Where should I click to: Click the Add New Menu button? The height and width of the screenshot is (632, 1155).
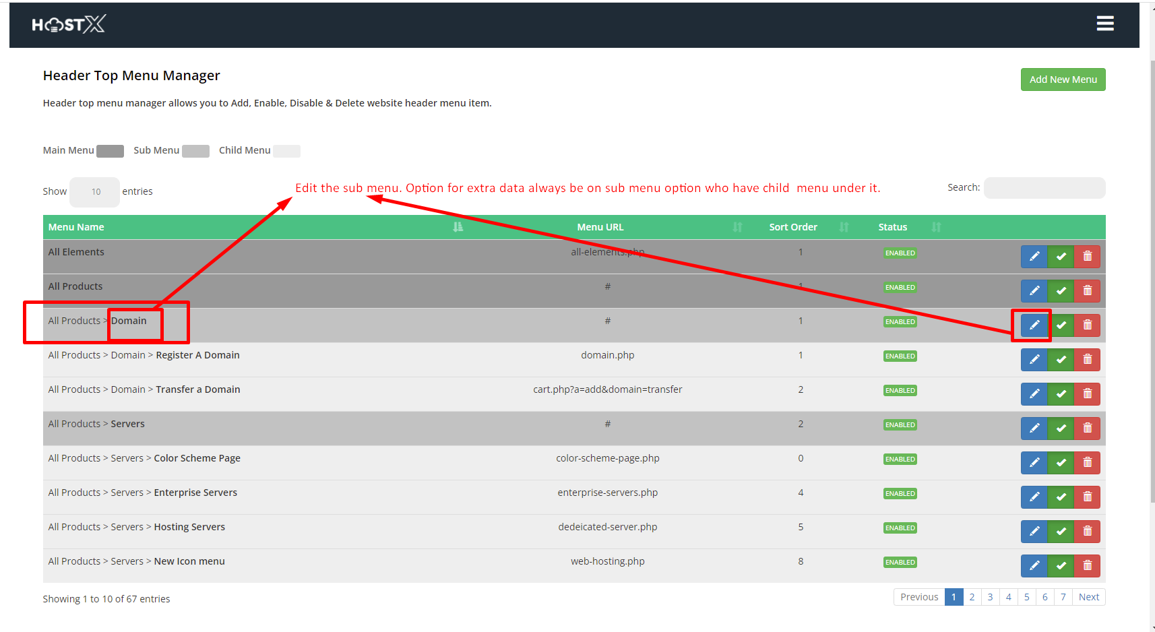tap(1063, 80)
